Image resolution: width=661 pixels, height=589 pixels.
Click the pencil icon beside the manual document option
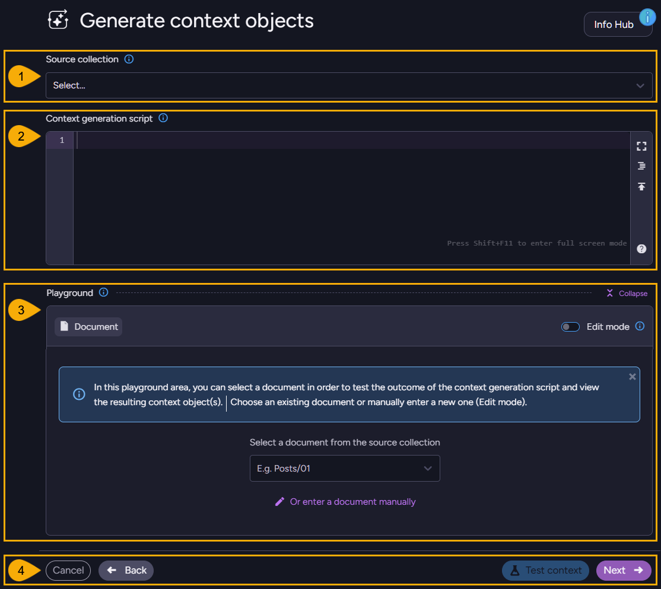click(x=279, y=501)
